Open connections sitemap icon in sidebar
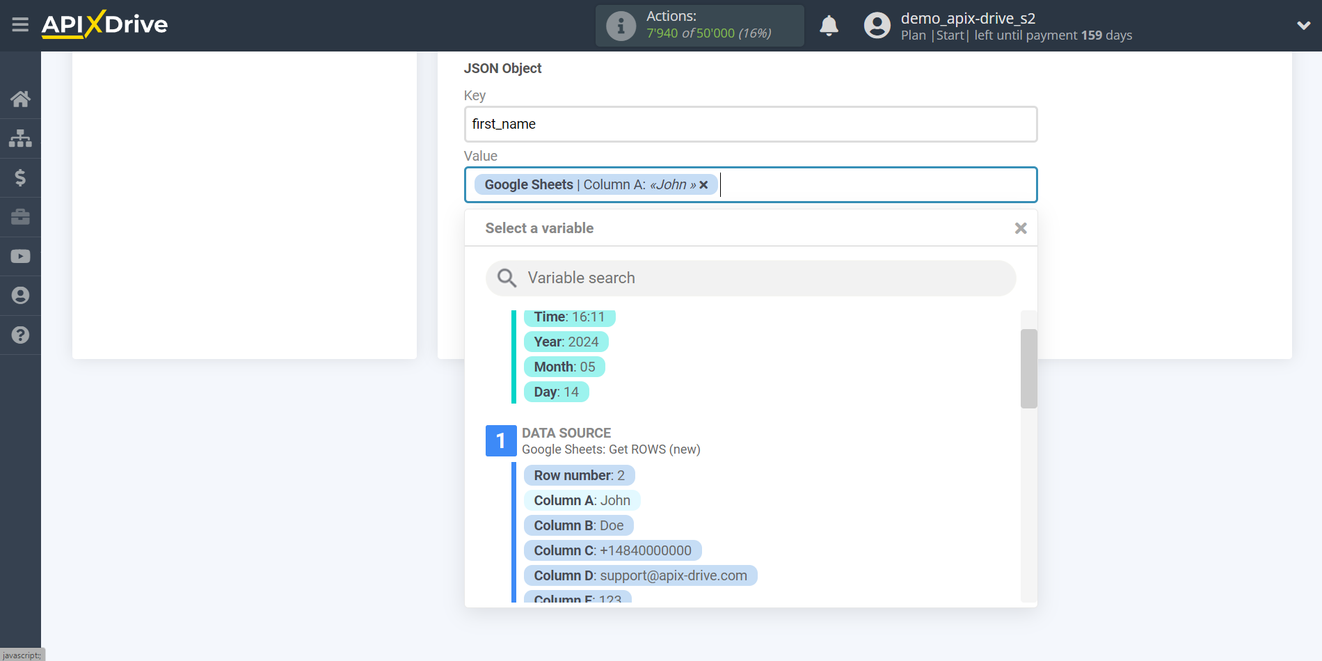 [20, 138]
